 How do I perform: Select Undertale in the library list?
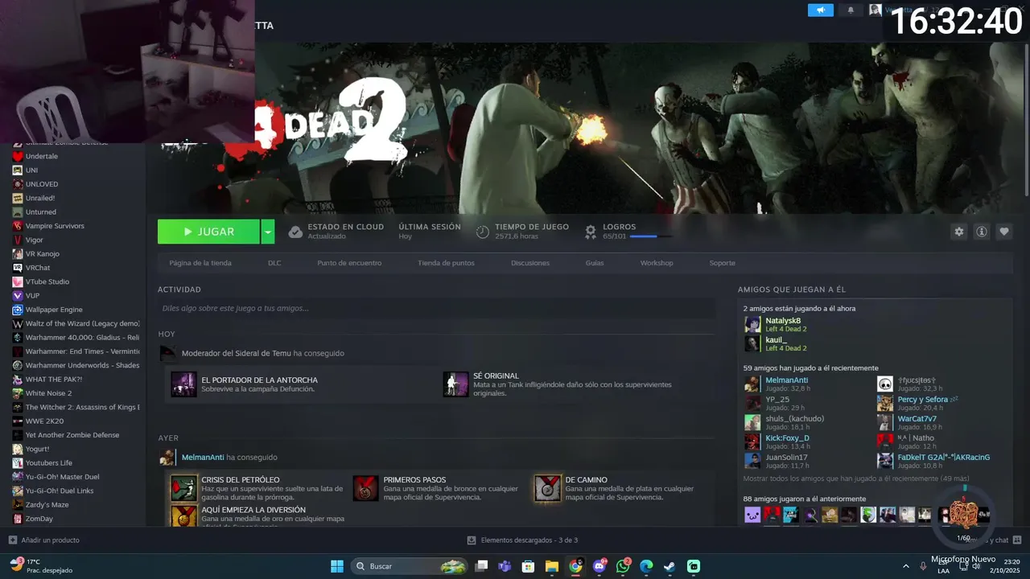42,156
